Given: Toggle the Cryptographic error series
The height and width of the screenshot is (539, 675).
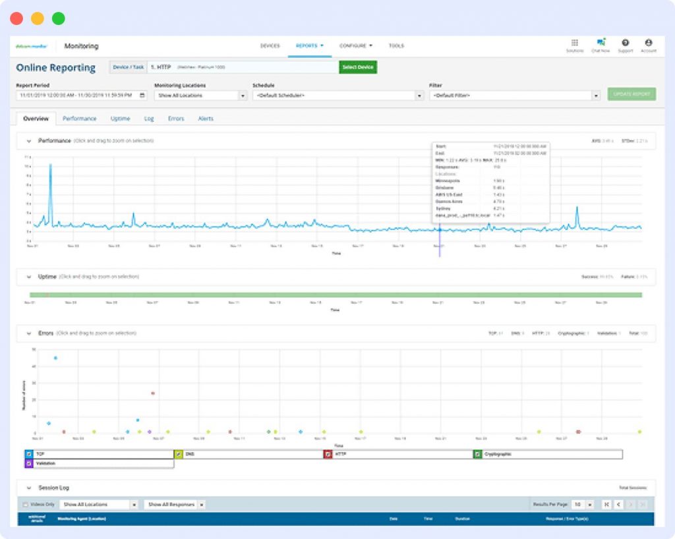Looking at the screenshot, I should tap(479, 454).
